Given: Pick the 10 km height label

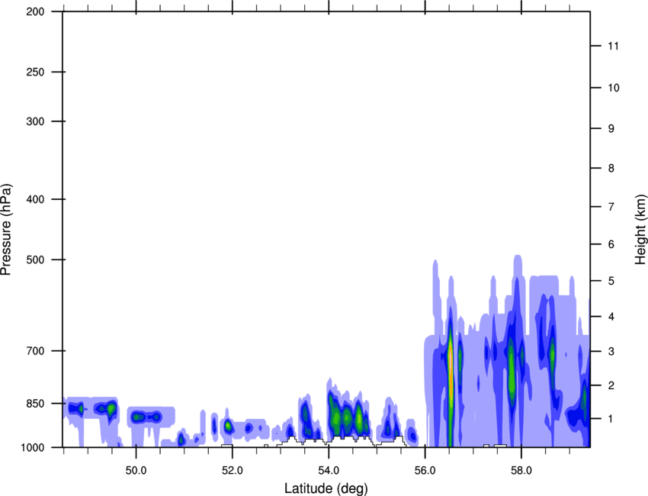Looking at the screenshot, I should [x=613, y=88].
